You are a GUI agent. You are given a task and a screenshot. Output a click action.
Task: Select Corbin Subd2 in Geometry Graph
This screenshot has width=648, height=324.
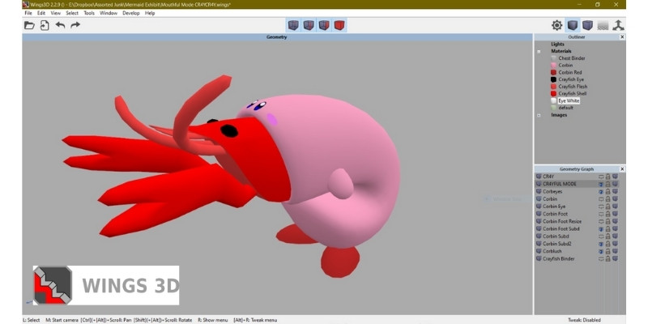tap(557, 244)
